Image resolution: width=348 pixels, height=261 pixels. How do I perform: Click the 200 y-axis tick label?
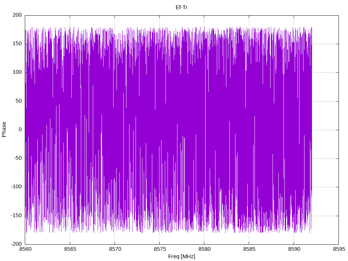coord(17,15)
